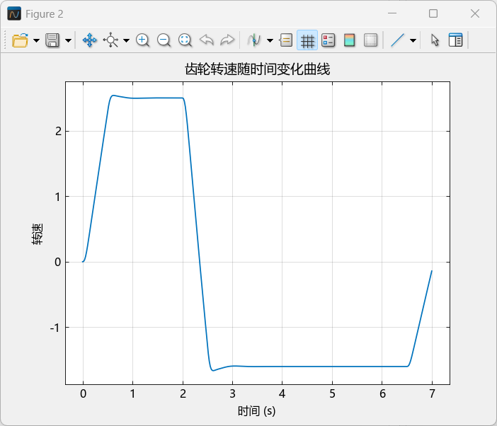Close the Figure 2 window

click(475, 13)
